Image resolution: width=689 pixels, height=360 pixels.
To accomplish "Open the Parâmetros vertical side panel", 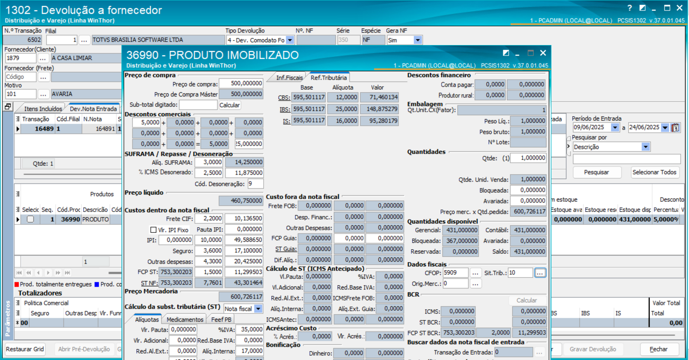I will [8, 318].
